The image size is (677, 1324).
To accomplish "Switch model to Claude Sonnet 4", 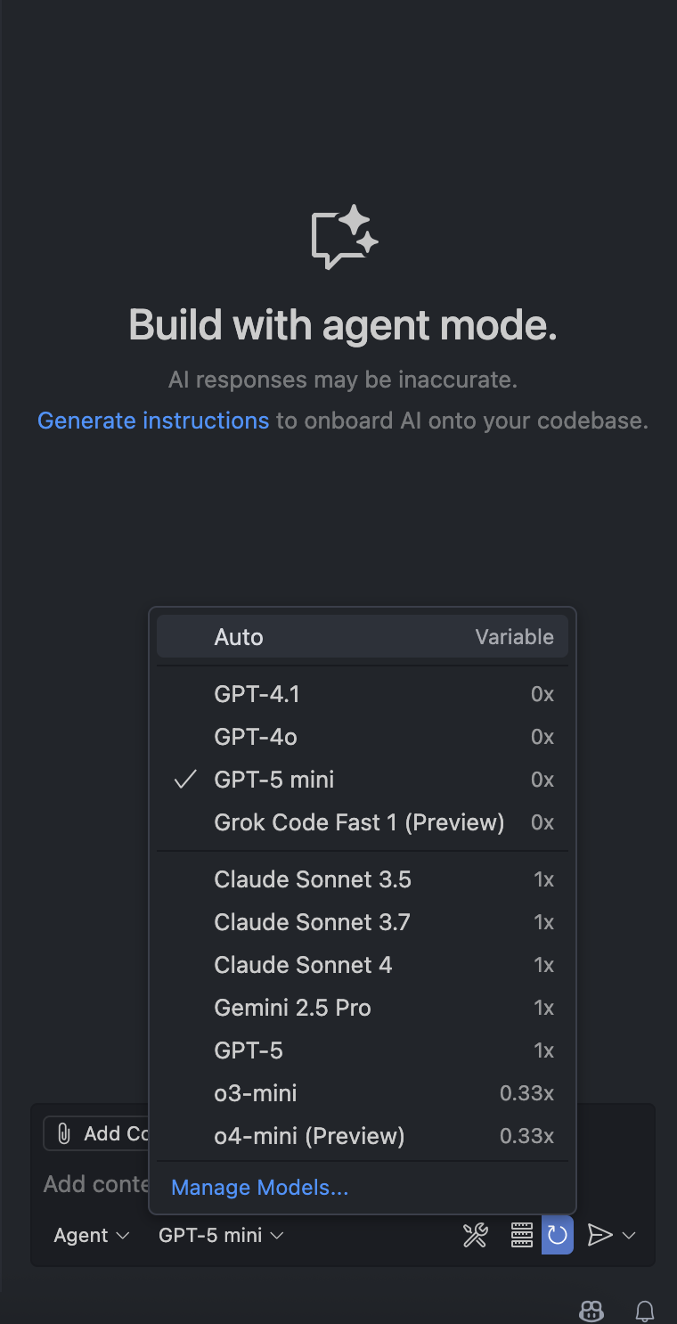I will coord(303,965).
